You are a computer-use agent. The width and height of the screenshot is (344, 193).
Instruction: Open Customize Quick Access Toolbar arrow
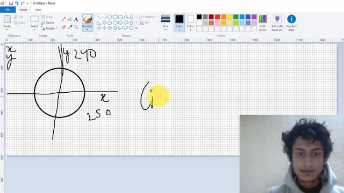click(x=27, y=4)
